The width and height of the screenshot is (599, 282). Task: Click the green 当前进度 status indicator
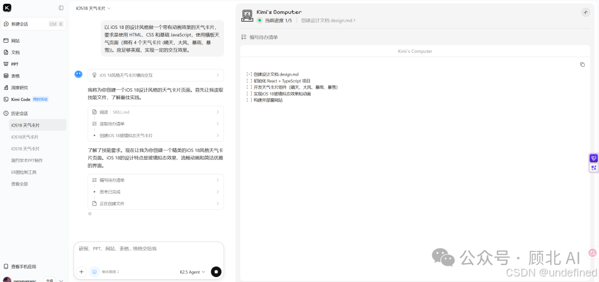coord(260,20)
